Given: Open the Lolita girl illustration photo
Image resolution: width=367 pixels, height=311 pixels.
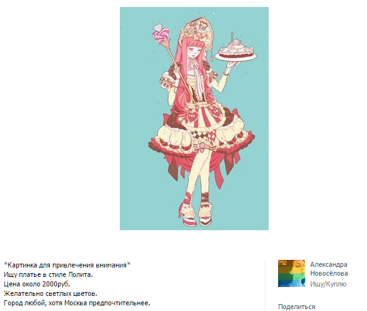Looking at the screenshot, I should click(x=194, y=119).
